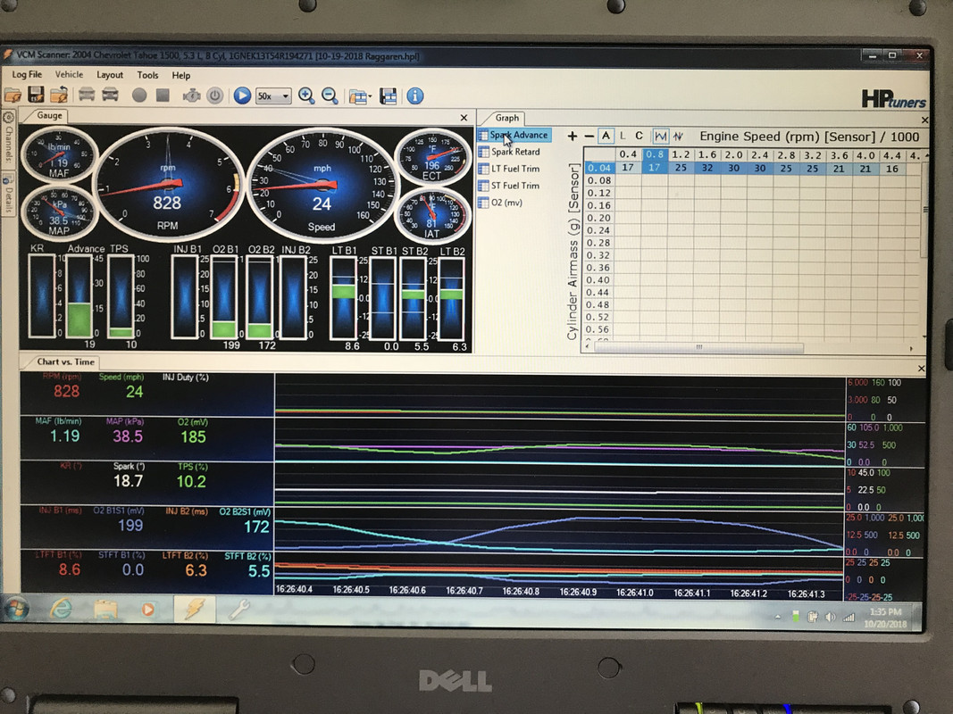
Task: Click the plus button in graph toolbar
Action: pyautogui.click(x=572, y=136)
